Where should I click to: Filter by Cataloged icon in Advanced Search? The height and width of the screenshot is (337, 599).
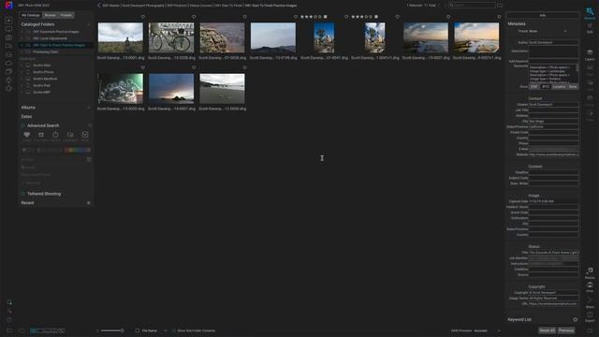coord(70,135)
